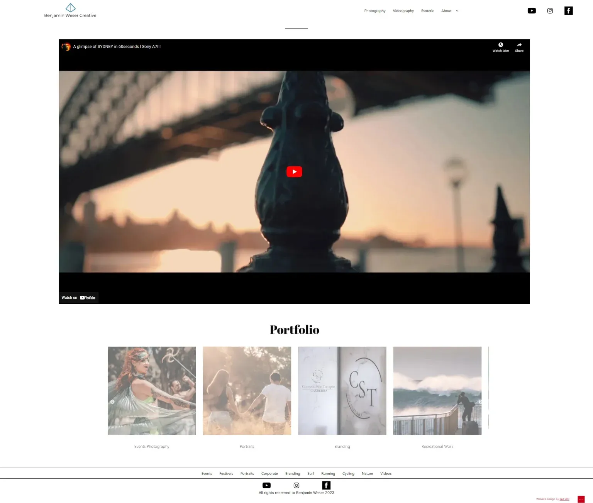Open the Facebook icon in header
This screenshot has width=593, height=503.
tap(568, 10)
